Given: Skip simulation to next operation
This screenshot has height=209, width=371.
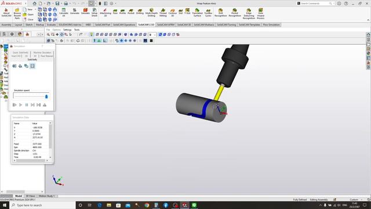Looking at the screenshot, I should tap(39, 105).
